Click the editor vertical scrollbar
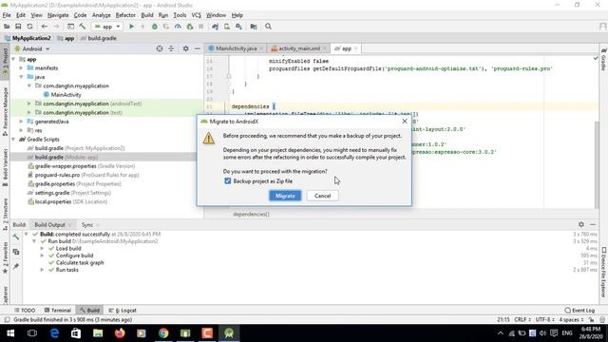This screenshot has height=342, width=608. tap(597, 164)
